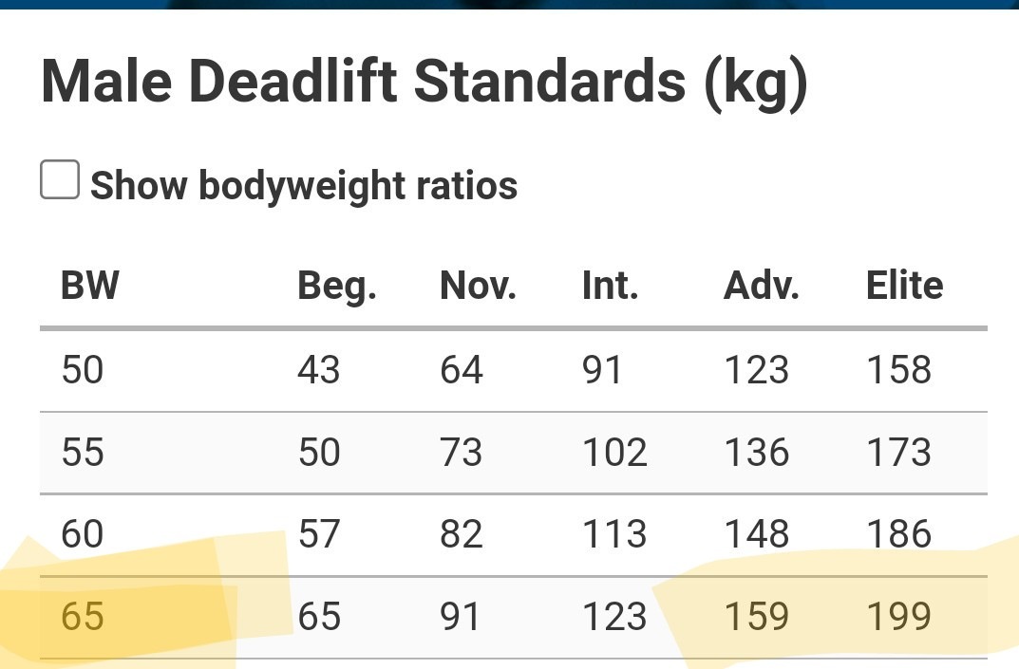Click the BW column header

90,285
